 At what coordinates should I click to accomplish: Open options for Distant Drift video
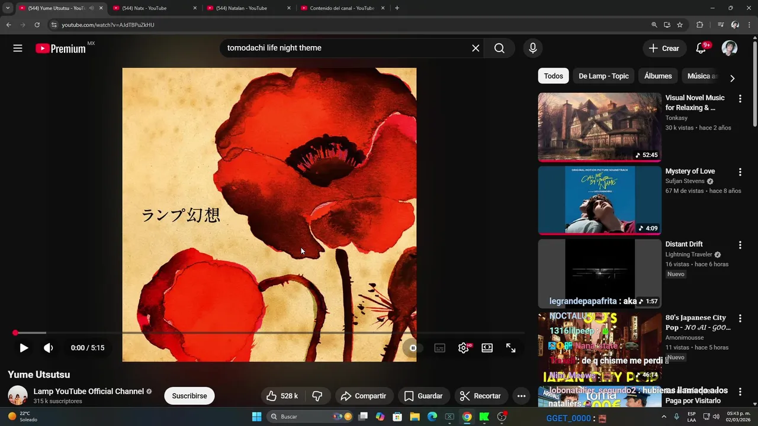click(740, 245)
